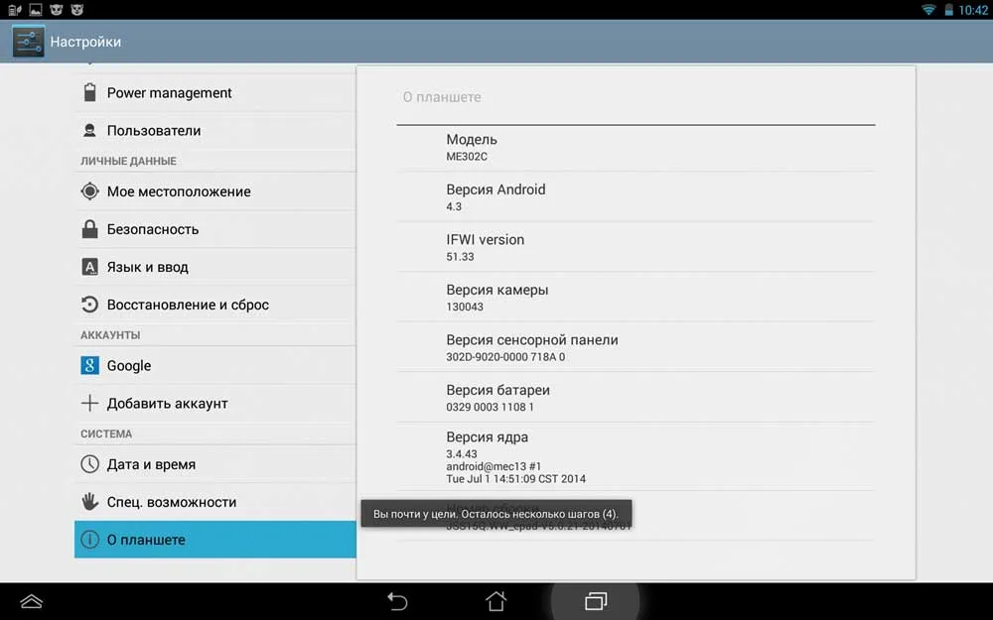The image size is (993, 620).
Task: Tap the Версия ядра entry
Action: pyautogui.click(x=636, y=456)
